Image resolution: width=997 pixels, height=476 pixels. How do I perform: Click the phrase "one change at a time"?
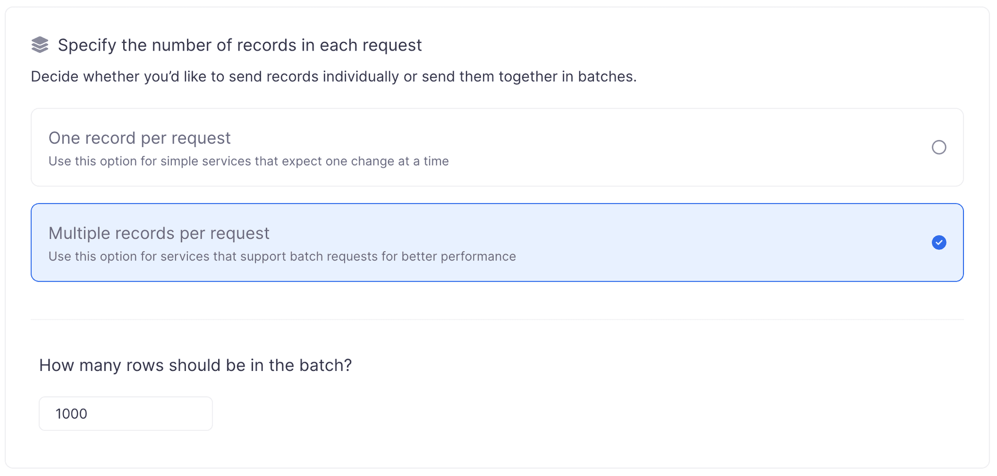pyautogui.click(x=387, y=161)
